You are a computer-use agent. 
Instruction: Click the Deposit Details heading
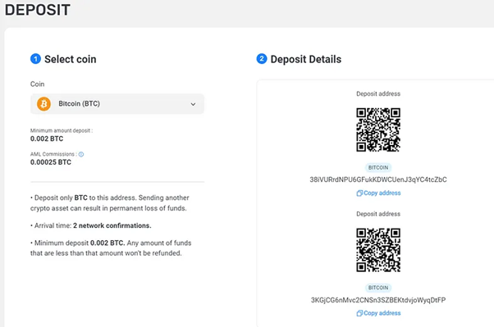pos(306,59)
